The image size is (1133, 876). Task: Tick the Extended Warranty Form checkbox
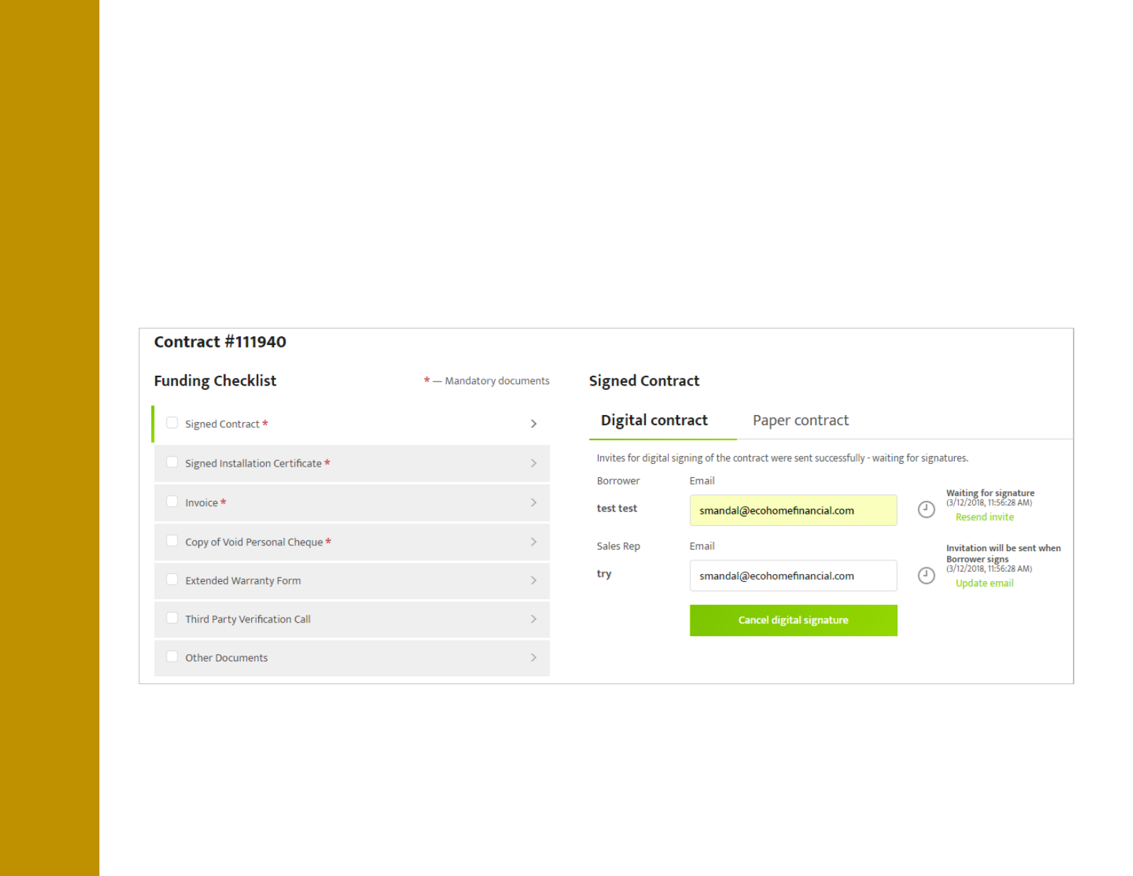172,580
